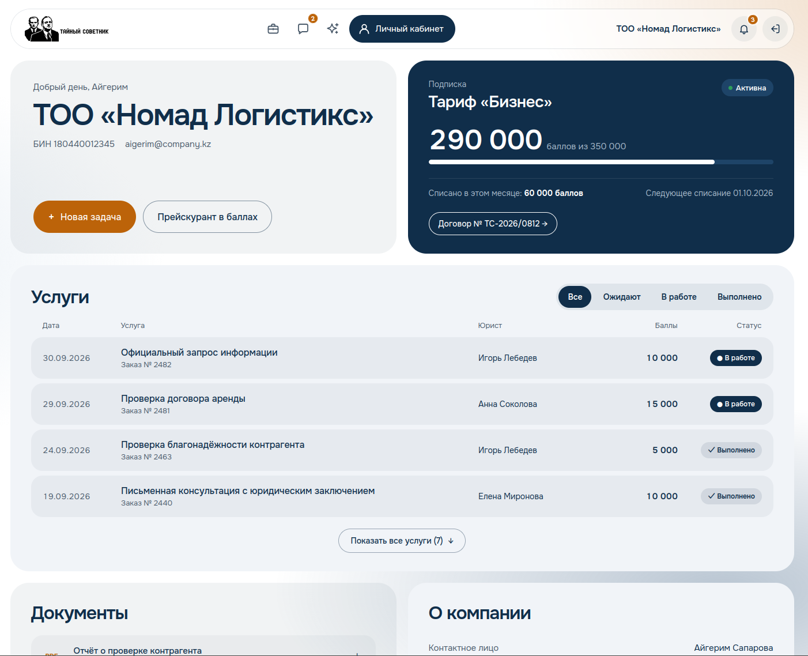Create a task with Новая задача

85,217
